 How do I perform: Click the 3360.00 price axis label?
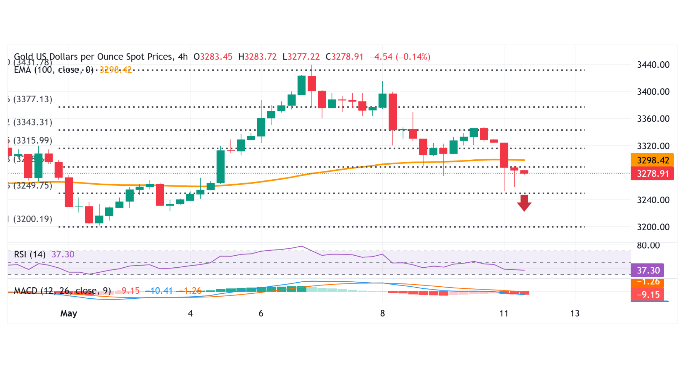coord(653,119)
